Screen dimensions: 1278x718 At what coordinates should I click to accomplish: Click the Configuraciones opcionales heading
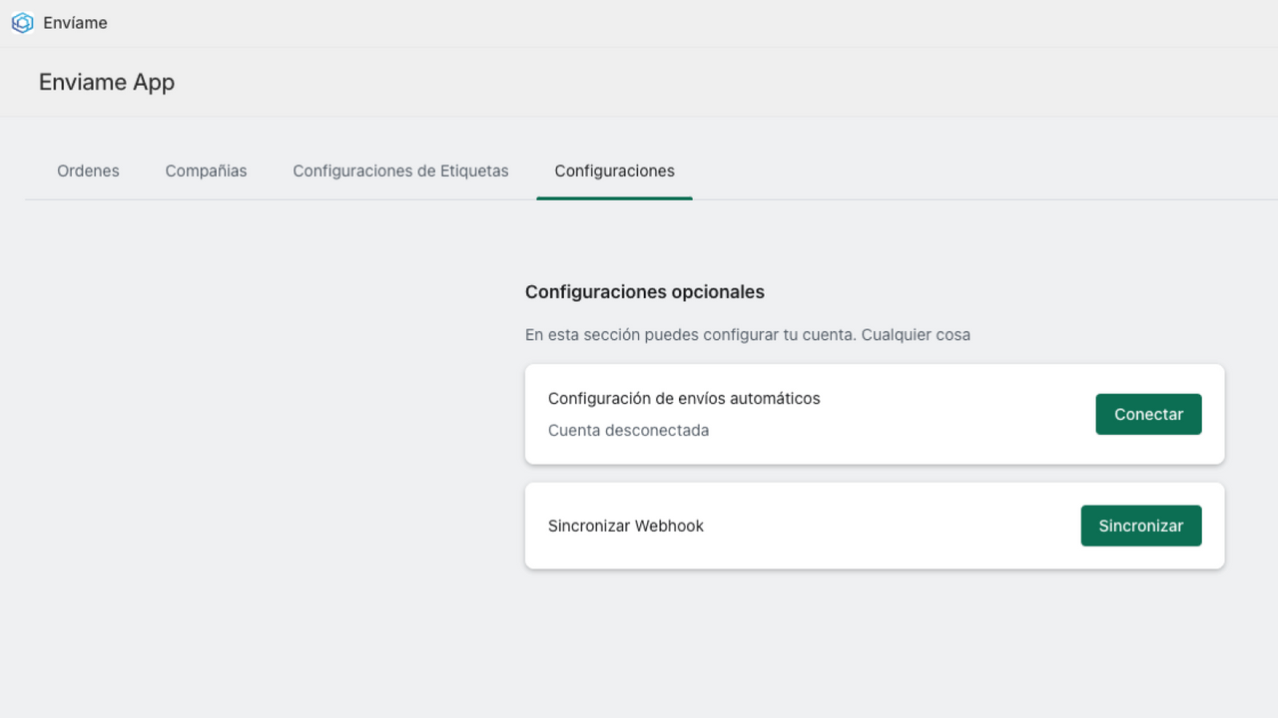pyautogui.click(x=645, y=292)
